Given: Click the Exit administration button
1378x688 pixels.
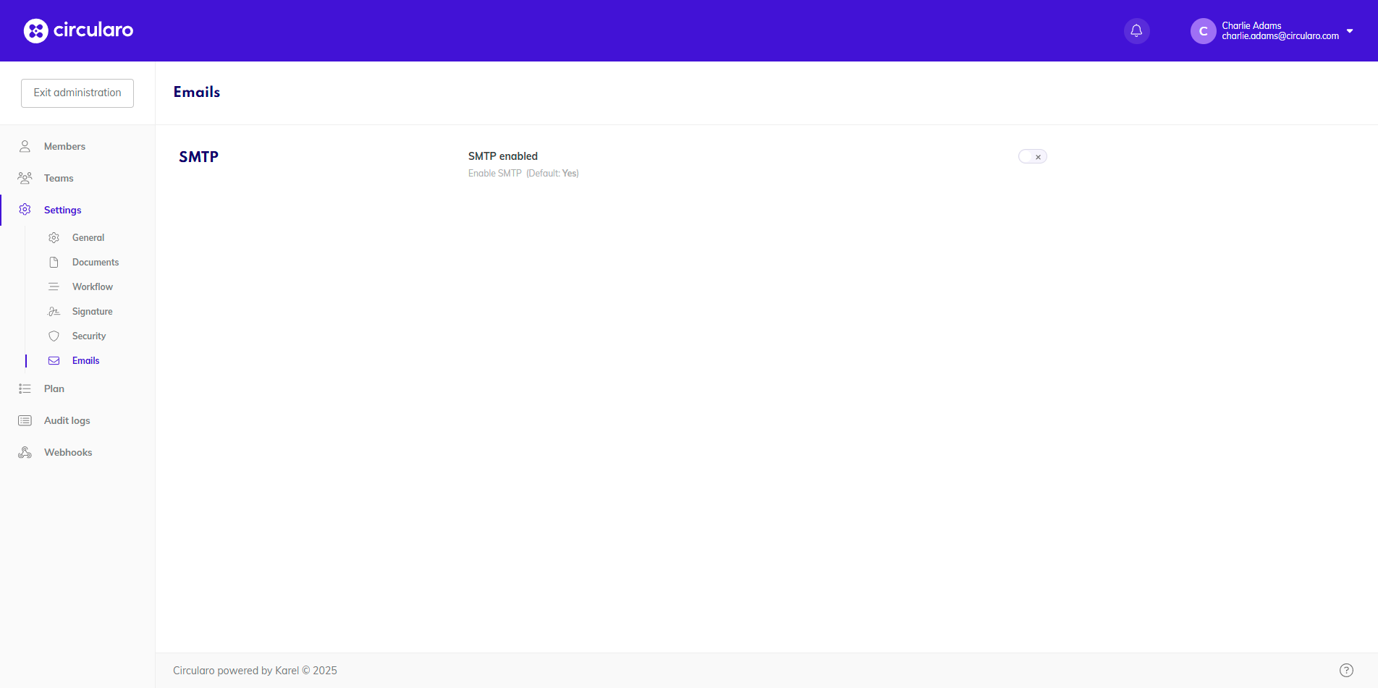Looking at the screenshot, I should point(77,93).
